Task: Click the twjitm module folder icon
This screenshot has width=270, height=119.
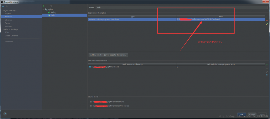Action: (x=46, y=9)
